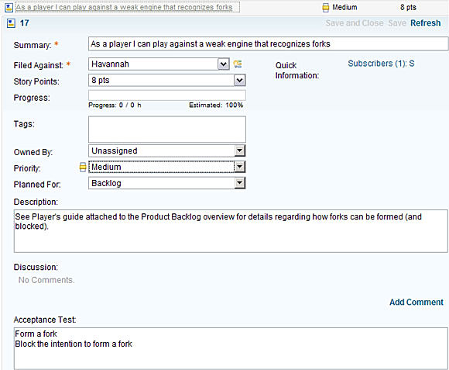This screenshot has width=449, height=370.
Task: Open the work item title link at top
Action: click(x=124, y=7)
